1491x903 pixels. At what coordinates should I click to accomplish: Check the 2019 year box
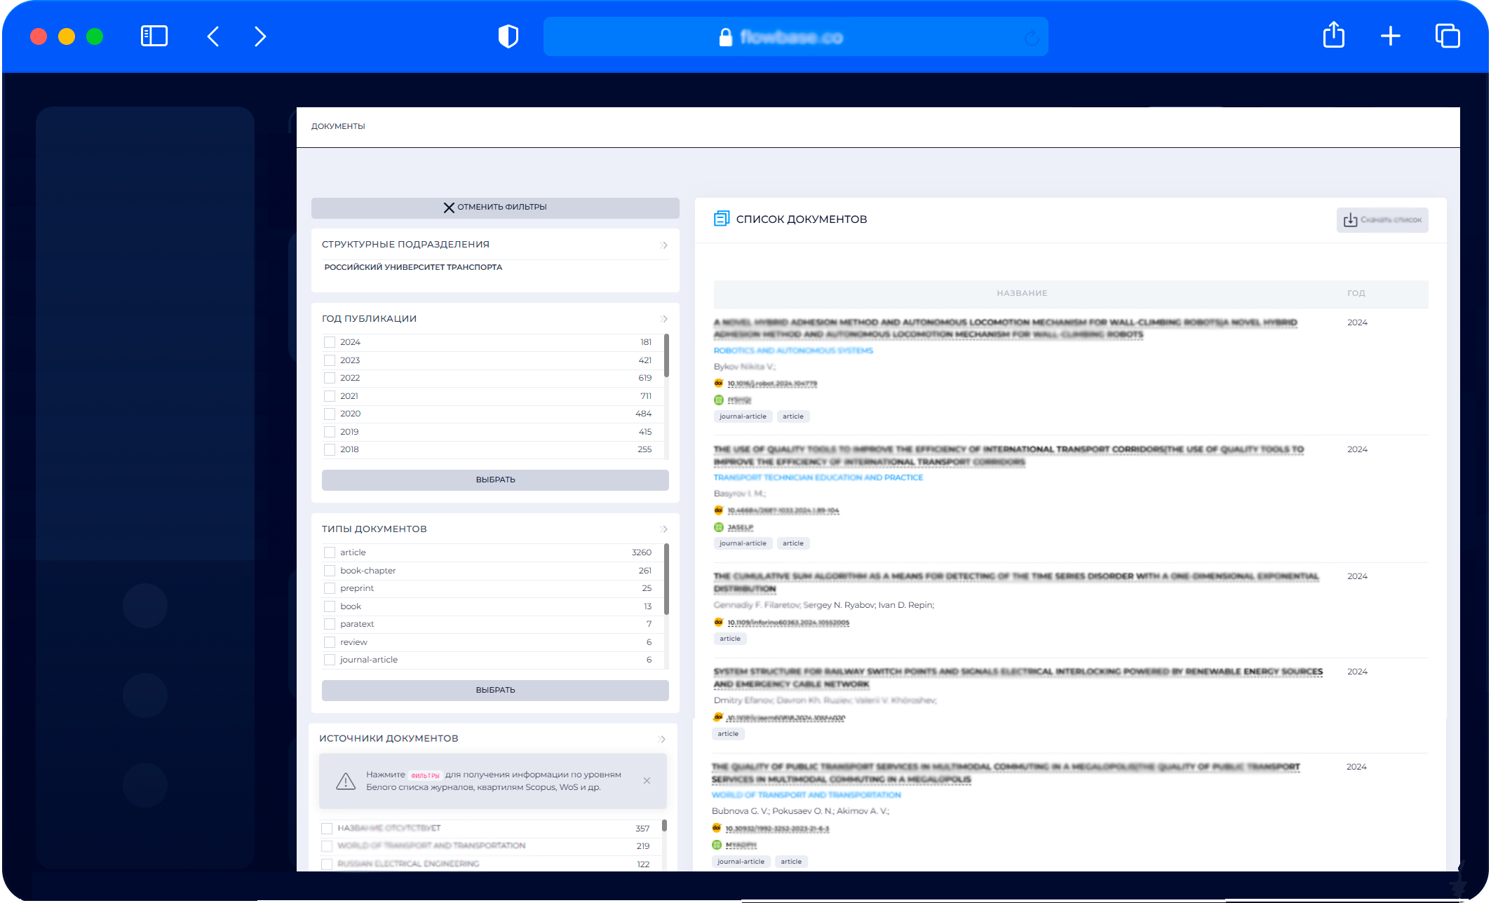[329, 432]
